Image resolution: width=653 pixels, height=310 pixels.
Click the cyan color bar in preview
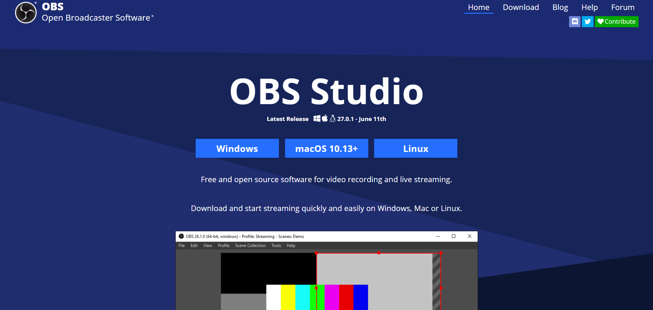pyautogui.click(x=303, y=297)
